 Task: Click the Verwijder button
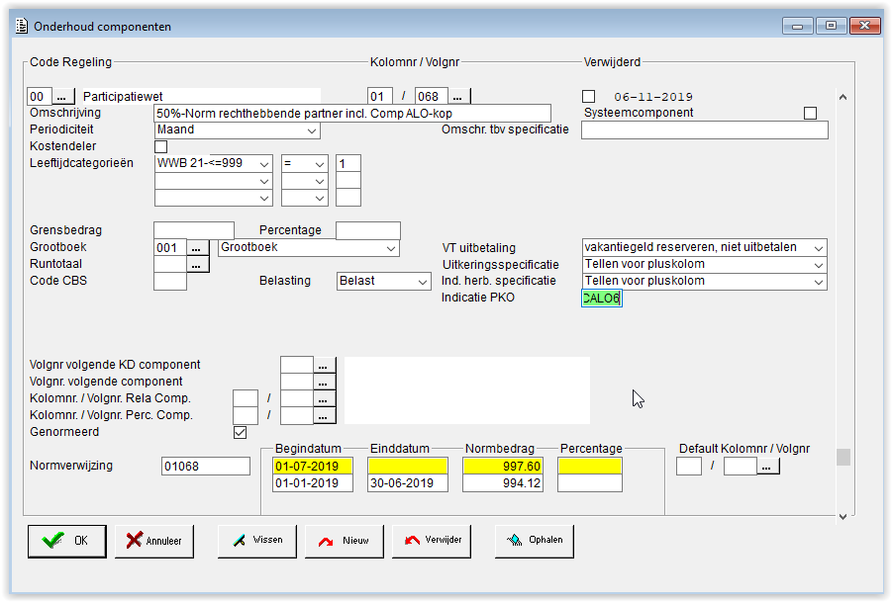click(x=432, y=541)
